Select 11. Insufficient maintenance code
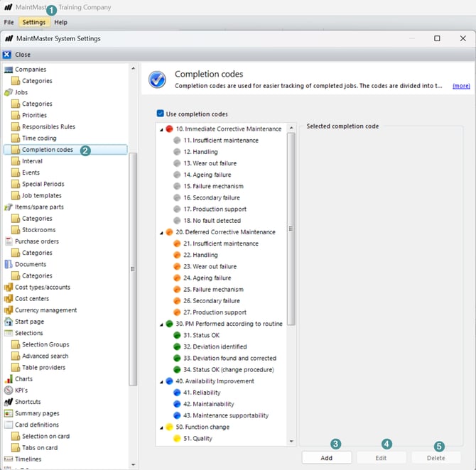476x470 pixels. pos(221,141)
